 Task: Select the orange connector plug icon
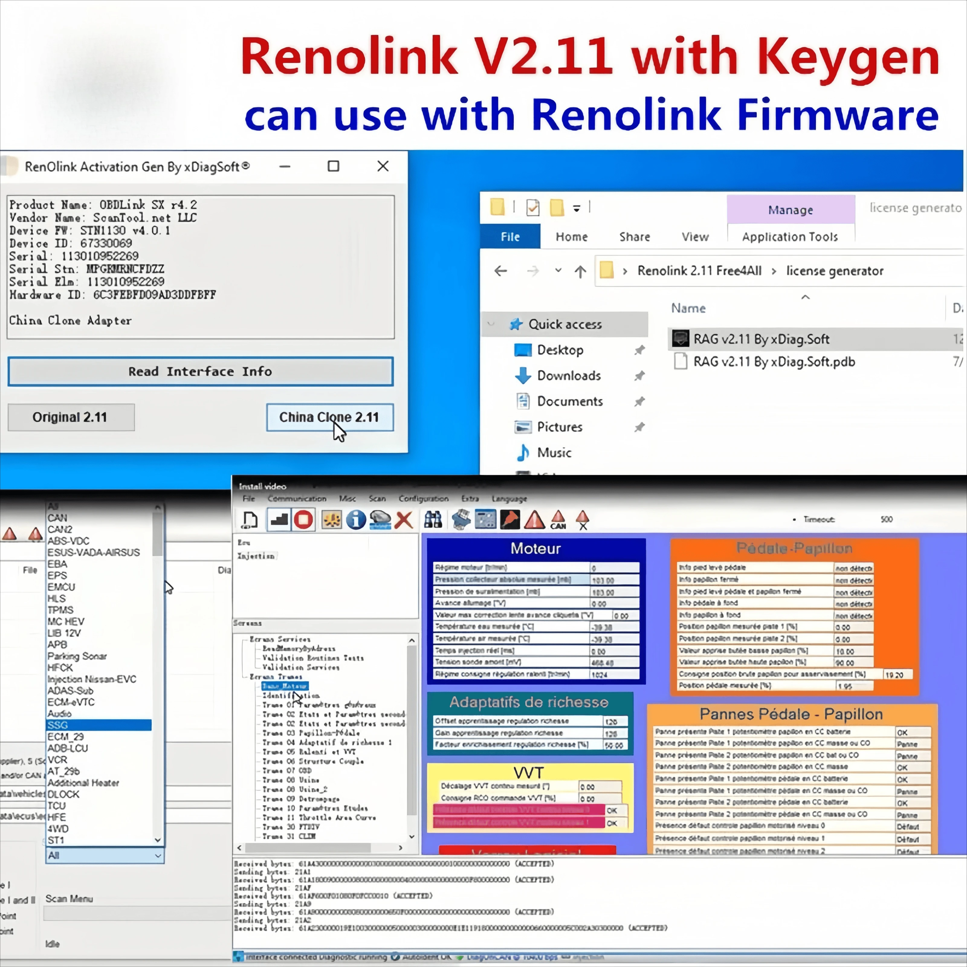(x=510, y=519)
